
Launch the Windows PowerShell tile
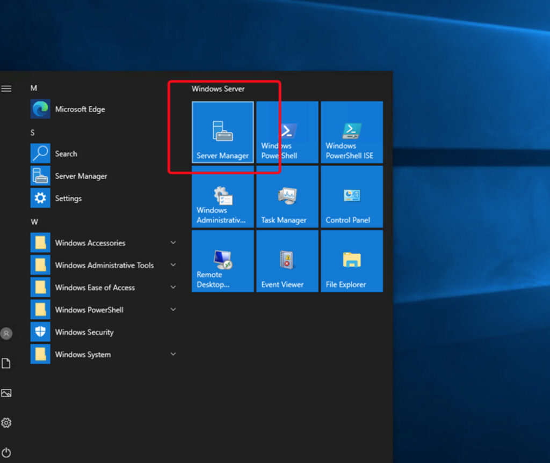[x=287, y=132]
